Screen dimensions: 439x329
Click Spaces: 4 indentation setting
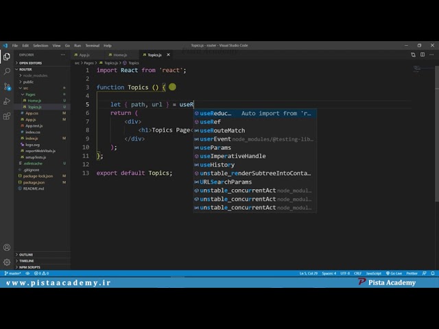(x=329, y=273)
